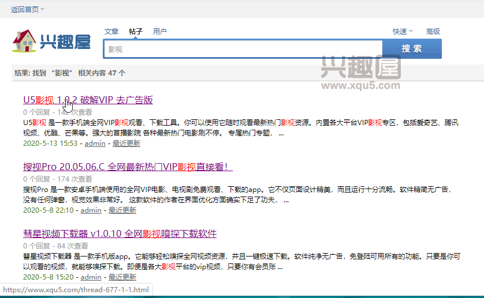Open 最近更新 link under U5影视 result

126,144
